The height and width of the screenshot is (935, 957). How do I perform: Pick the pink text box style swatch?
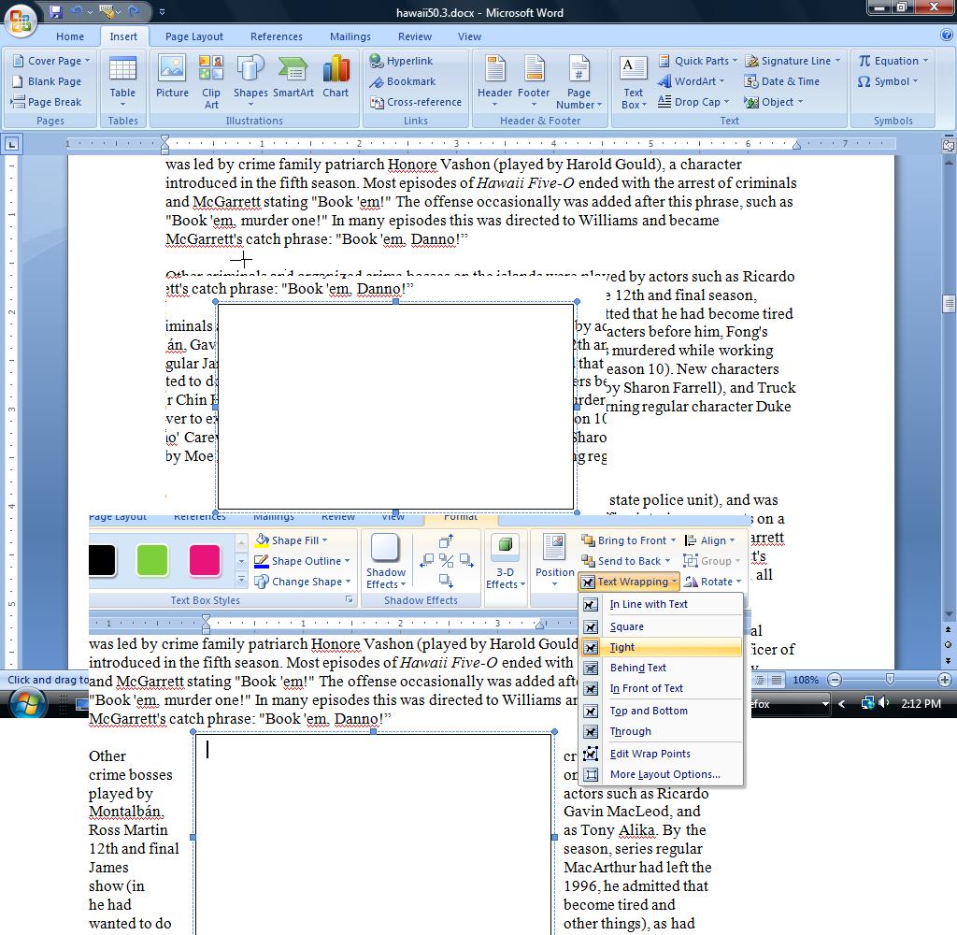tap(205, 561)
